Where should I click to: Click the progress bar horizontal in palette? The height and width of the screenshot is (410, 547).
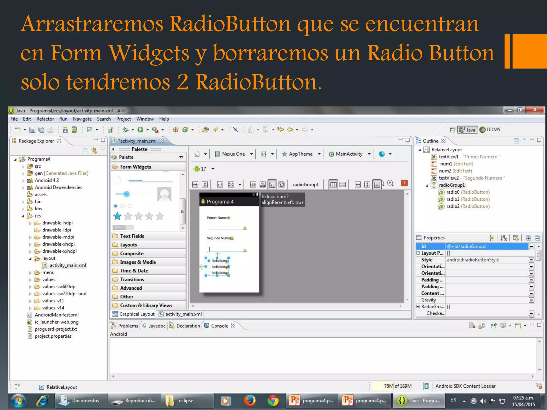point(150,181)
